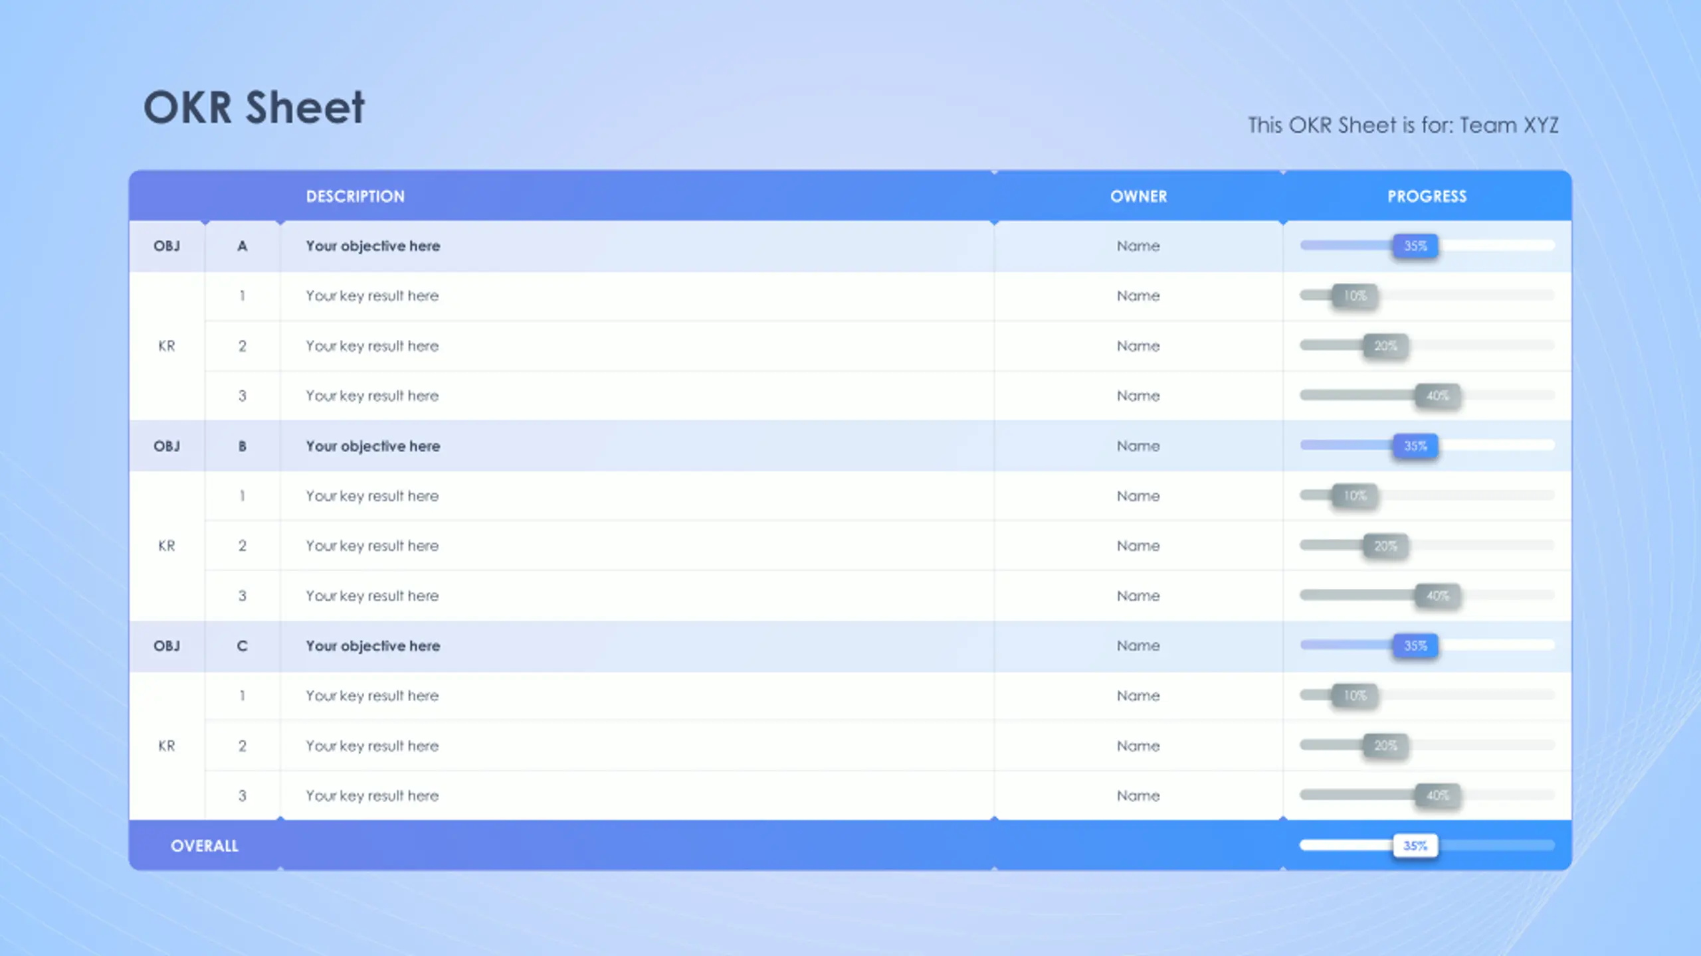This screenshot has height=956, width=1701.
Task: Click the KR label under objective C
Action: [x=167, y=746]
